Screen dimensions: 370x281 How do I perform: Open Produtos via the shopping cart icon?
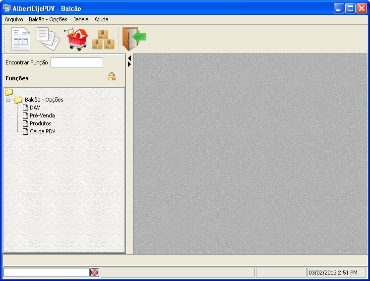click(x=76, y=39)
